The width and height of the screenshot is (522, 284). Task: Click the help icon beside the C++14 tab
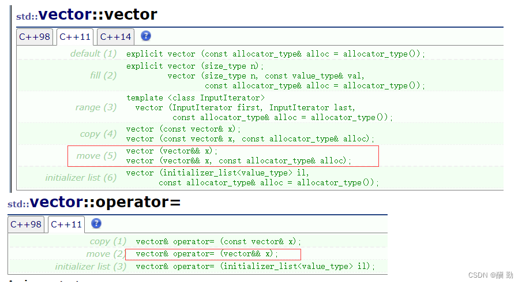point(146,36)
